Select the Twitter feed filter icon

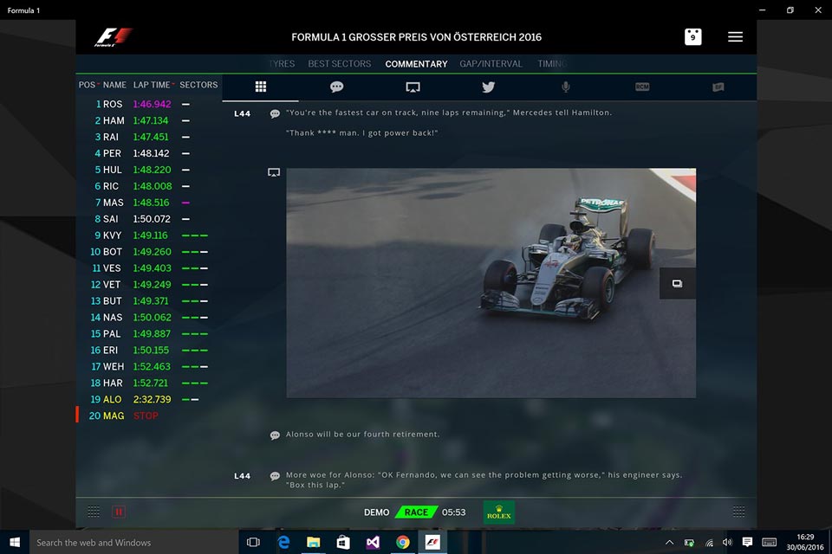tap(488, 87)
